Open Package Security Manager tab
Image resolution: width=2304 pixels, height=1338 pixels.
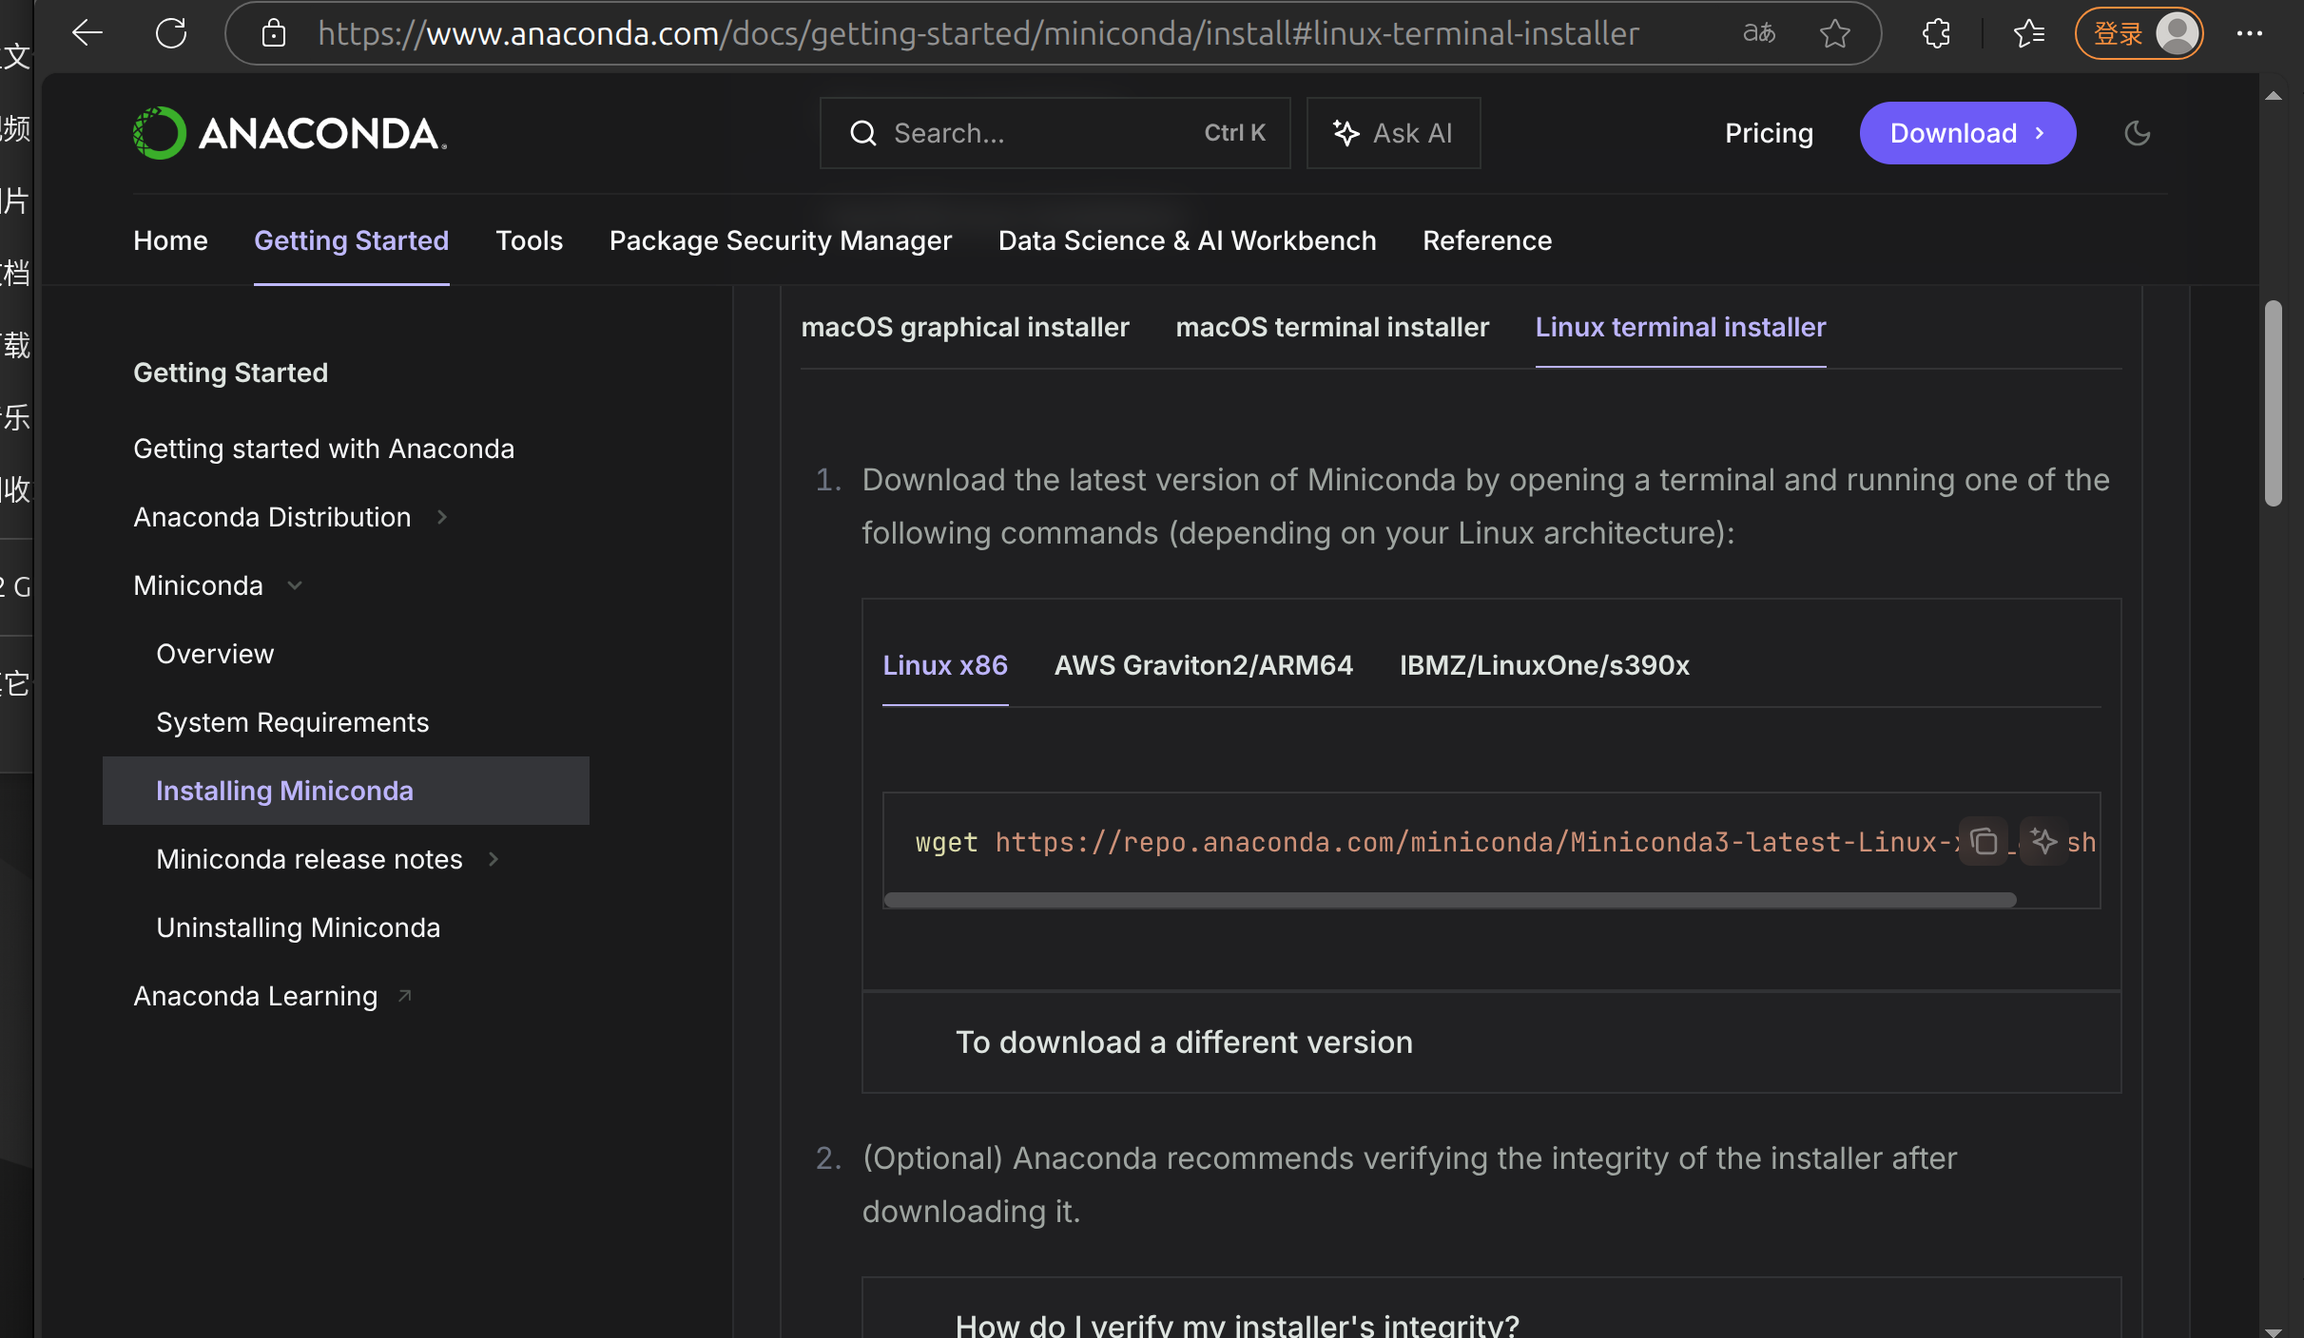click(780, 240)
